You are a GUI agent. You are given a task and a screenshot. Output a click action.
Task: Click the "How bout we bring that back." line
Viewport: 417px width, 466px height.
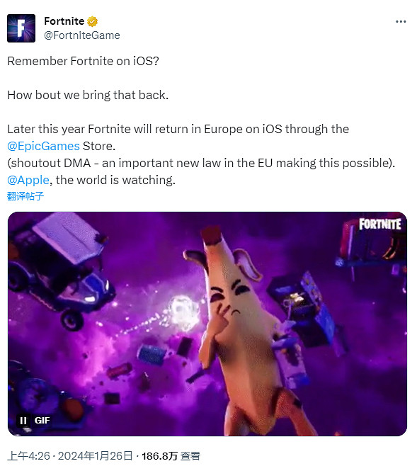(x=88, y=95)
